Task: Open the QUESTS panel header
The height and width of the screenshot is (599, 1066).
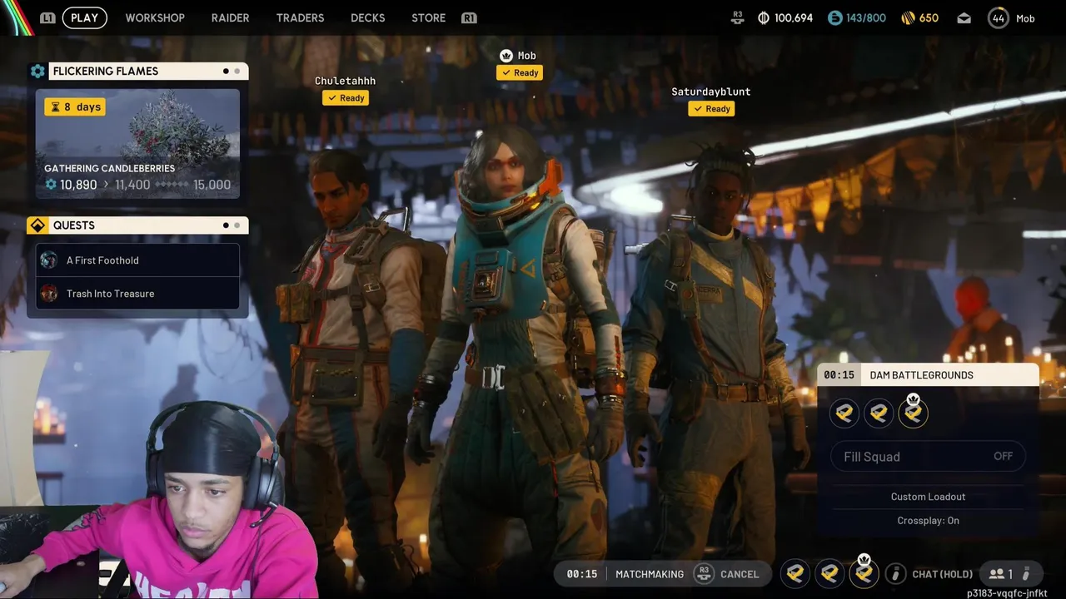Action: [x=148, y=225]
